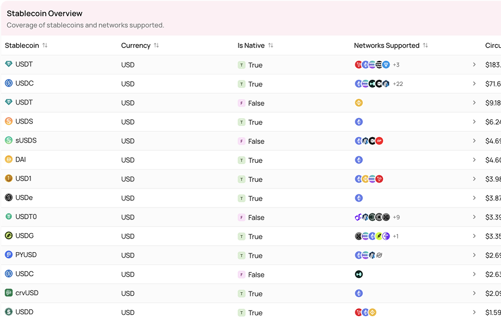The width and height of the screenshot is (501, 322).
Task: Click the USDG coin icon
Action: [8, 236]
